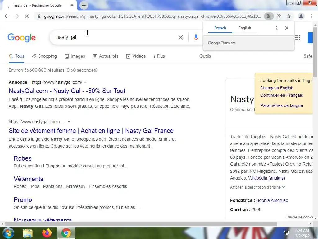This screenshot has width=318, height=239.
Task: Open the Chrome profile menu
Action: point(301,16)
